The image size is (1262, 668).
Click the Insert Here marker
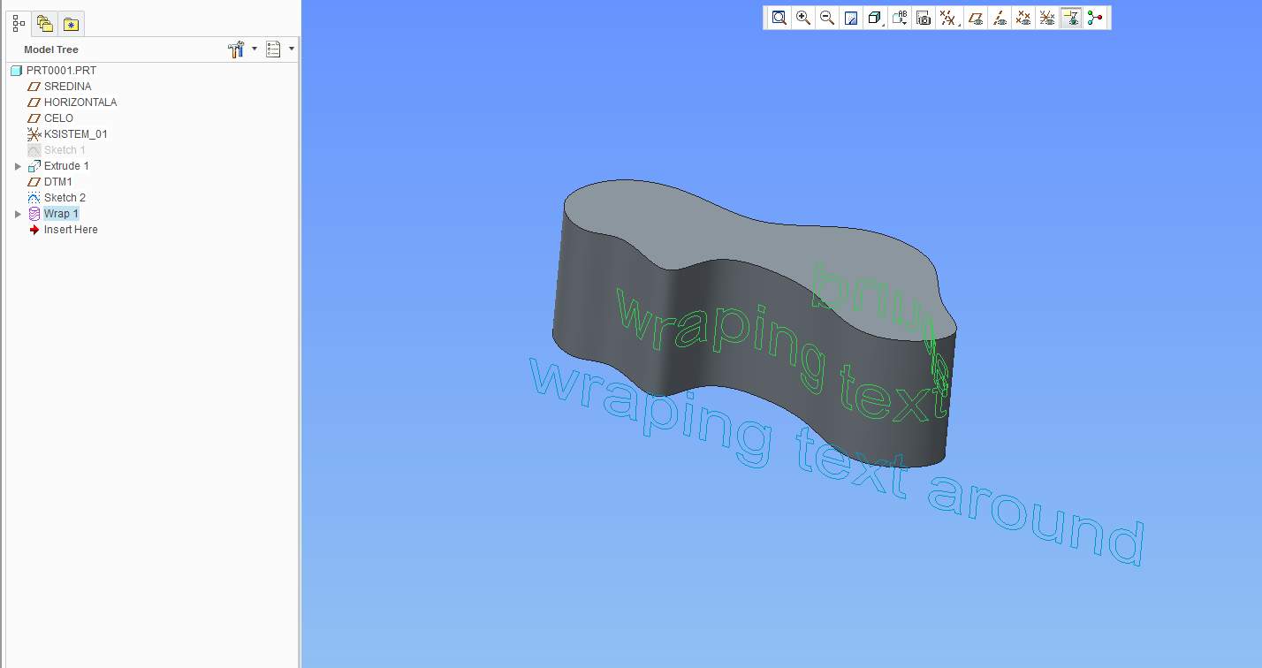[71, 230]
